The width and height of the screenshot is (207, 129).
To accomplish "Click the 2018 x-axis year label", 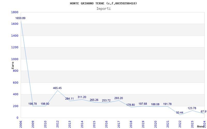I will 131,124.
